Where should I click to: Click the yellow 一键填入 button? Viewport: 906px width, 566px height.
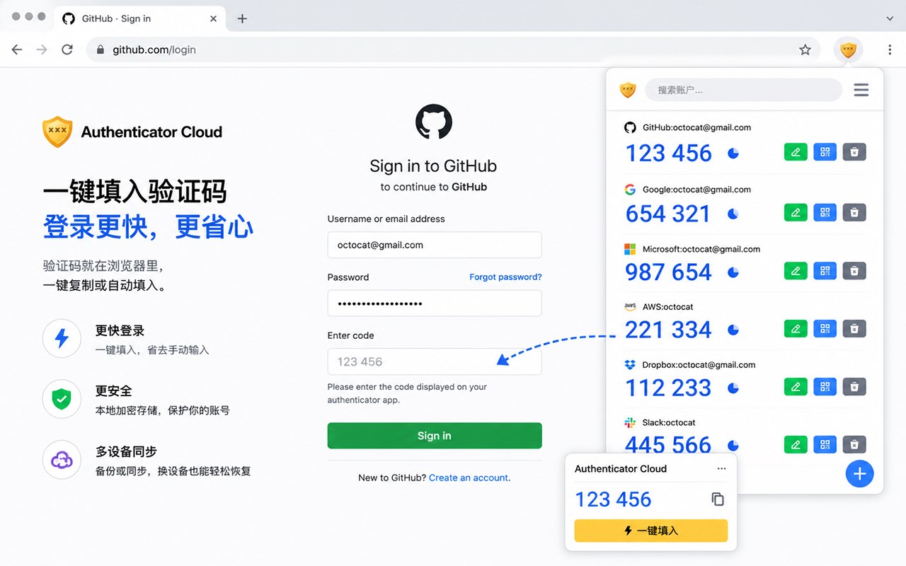click(650, 531)
